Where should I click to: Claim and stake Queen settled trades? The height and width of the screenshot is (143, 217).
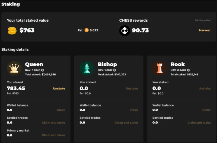(x=53, y=123)
